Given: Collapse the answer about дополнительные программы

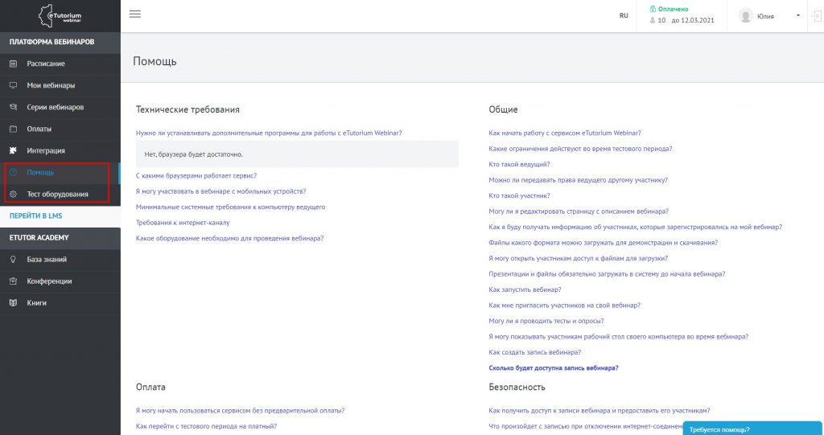Looking at the screenshot, I should click(269, 133).
